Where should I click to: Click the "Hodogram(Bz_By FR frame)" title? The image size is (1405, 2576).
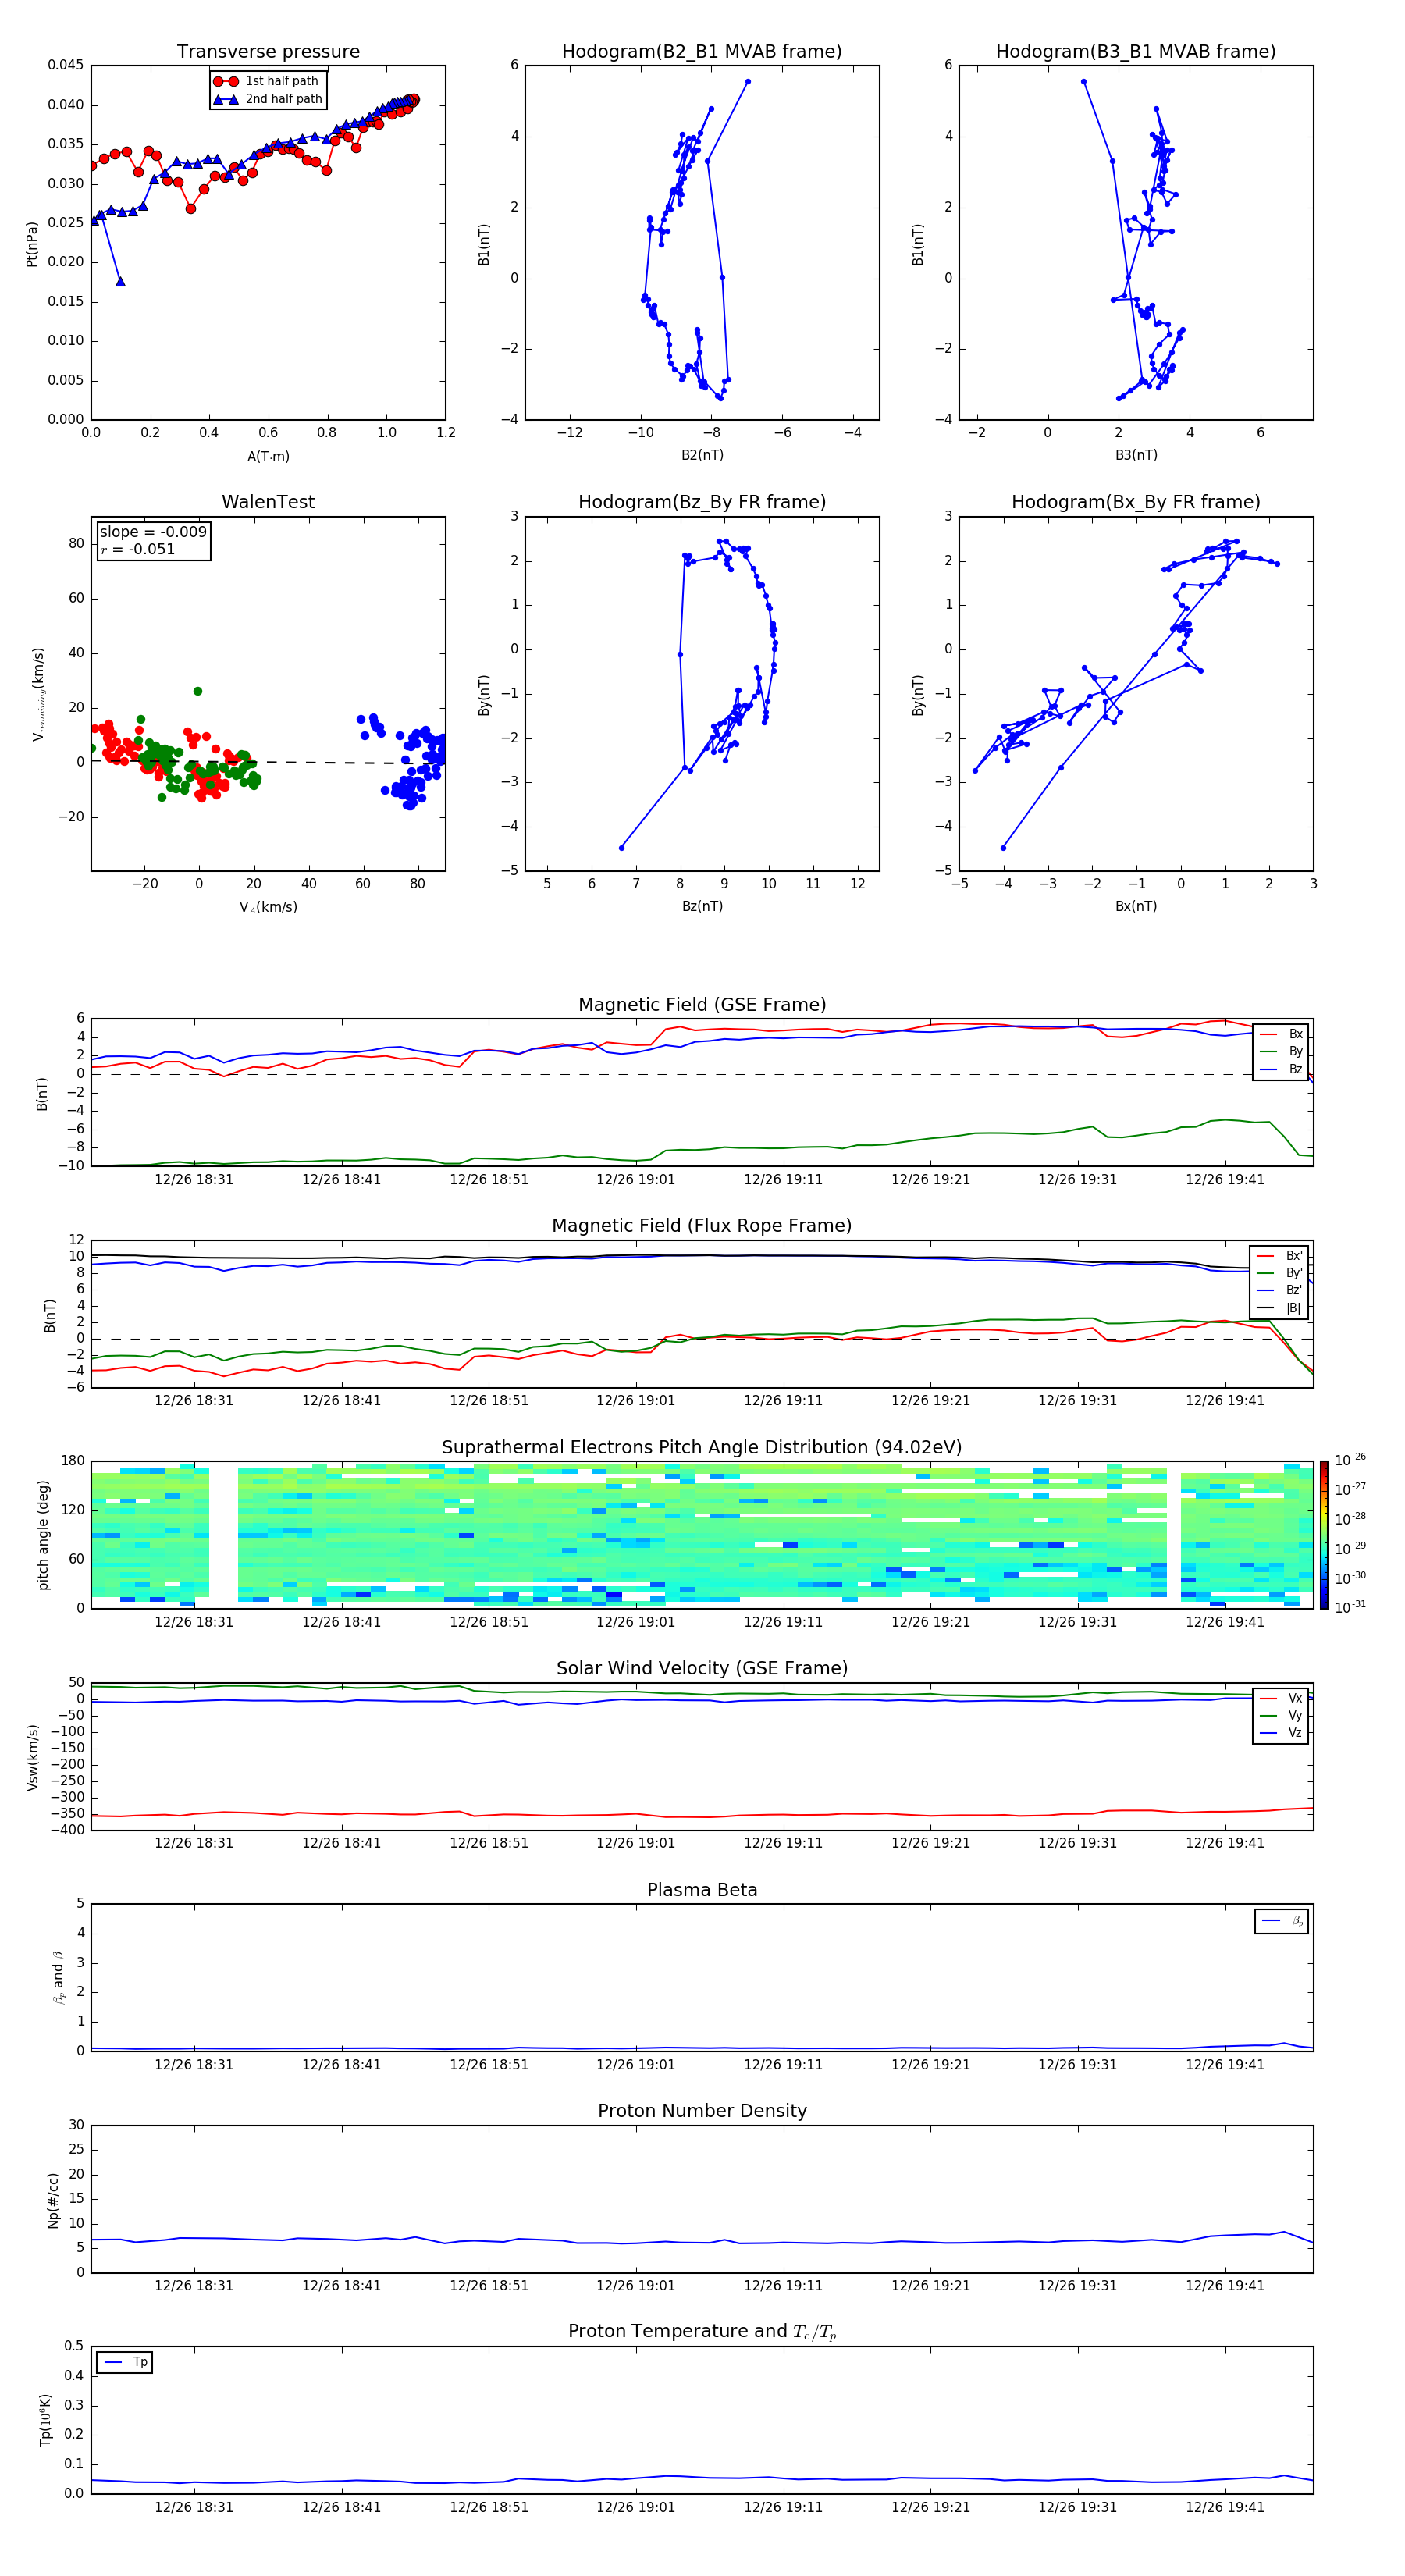click(702, 502)
